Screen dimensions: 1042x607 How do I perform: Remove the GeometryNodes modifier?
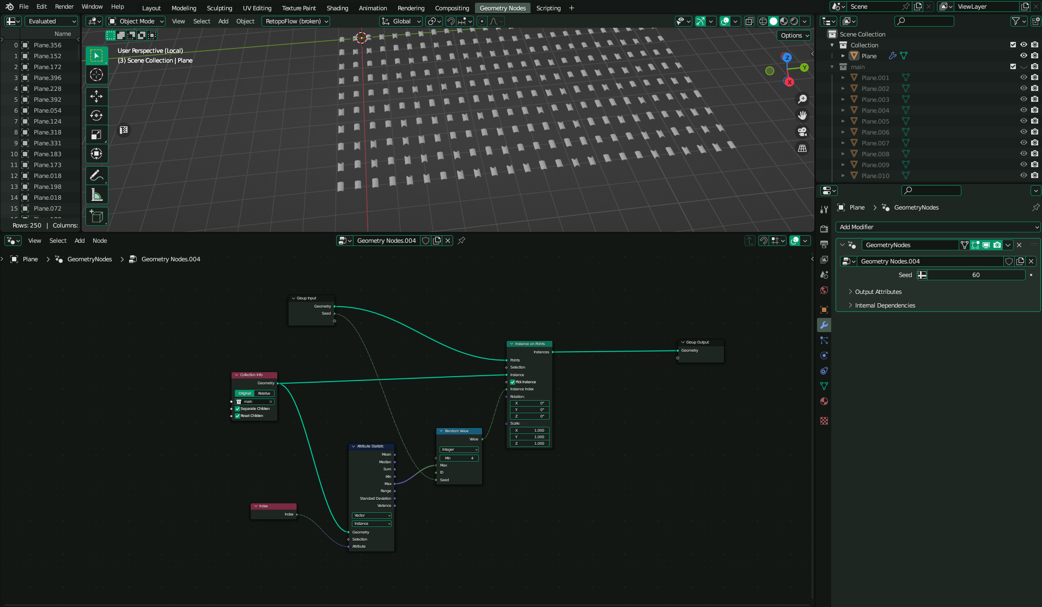[1019, 245]
